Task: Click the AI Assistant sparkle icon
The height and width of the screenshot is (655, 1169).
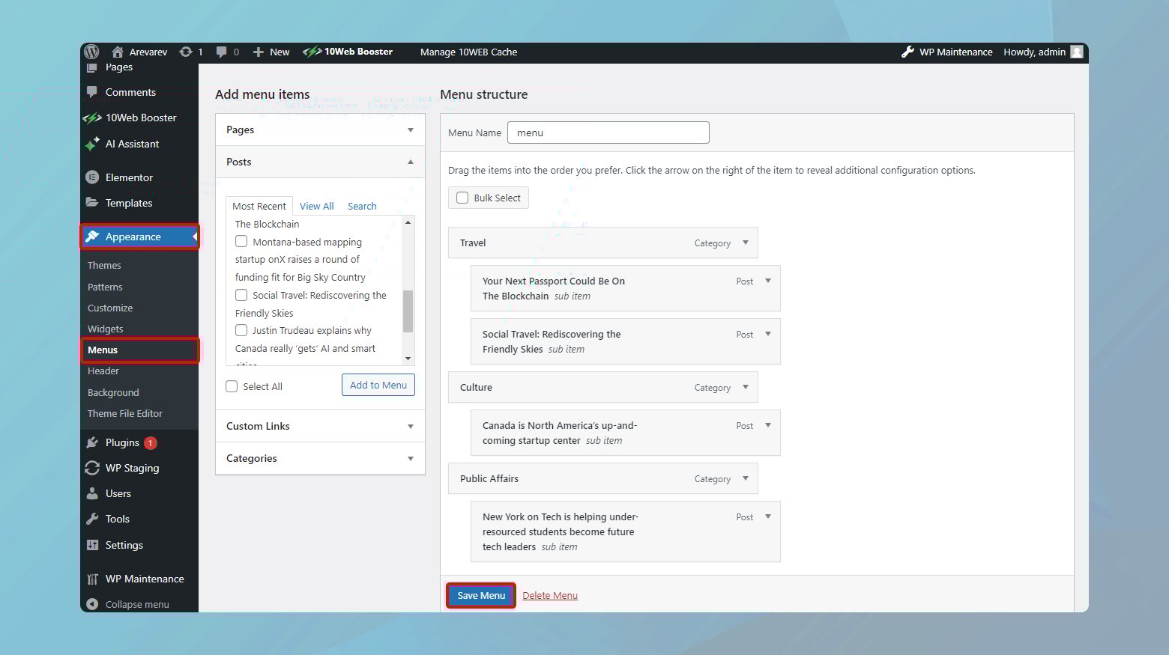Action: [x=92, y=144]
